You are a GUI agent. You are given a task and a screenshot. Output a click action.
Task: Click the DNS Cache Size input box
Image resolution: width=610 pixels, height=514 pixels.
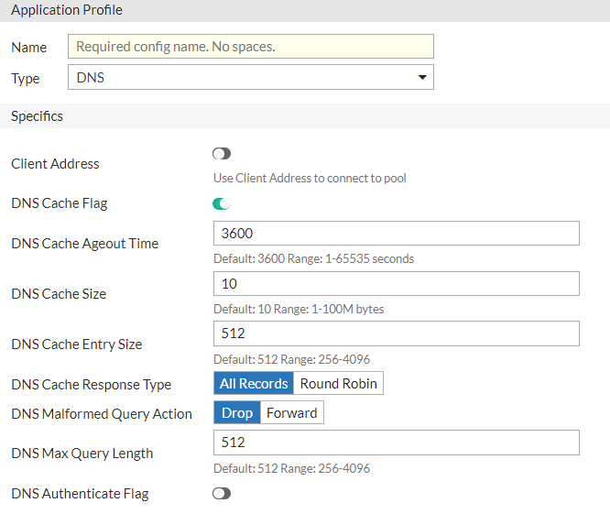(396, 284)
